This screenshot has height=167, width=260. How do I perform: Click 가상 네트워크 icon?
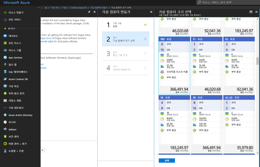[x=5, y=108]
